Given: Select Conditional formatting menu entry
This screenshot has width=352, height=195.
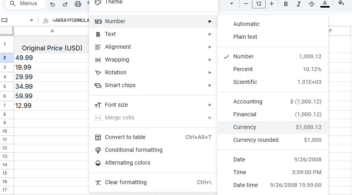Looking at the screenshot, I should [x=134, y=150].
